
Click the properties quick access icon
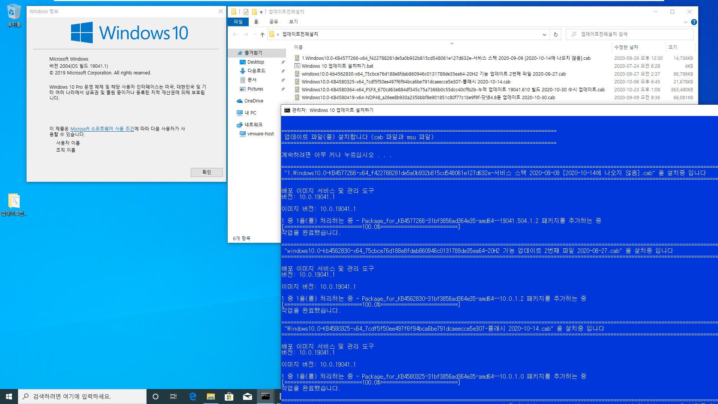pyautogui.click(x=246, y=12)
